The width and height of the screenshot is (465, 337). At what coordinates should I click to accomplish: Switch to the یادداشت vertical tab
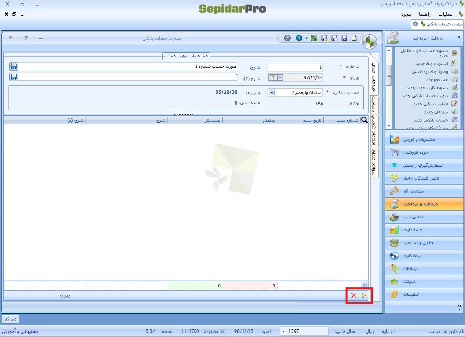[375, 105]
